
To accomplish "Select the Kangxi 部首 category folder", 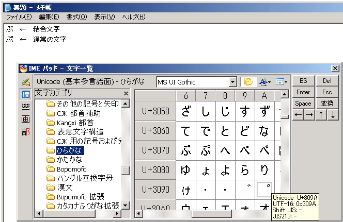I will 74,123.
